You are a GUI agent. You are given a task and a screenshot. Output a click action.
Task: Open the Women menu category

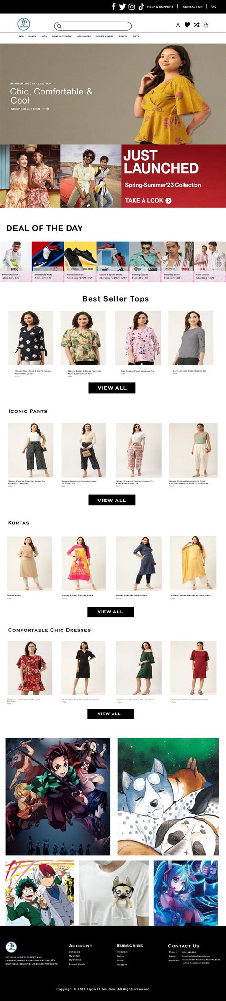(32, 36)
